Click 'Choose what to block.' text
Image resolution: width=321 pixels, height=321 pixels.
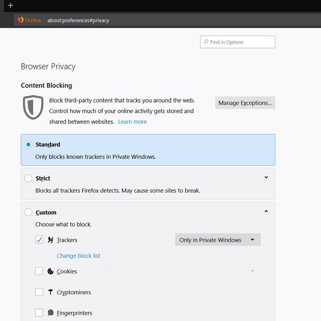pos(63,224)
